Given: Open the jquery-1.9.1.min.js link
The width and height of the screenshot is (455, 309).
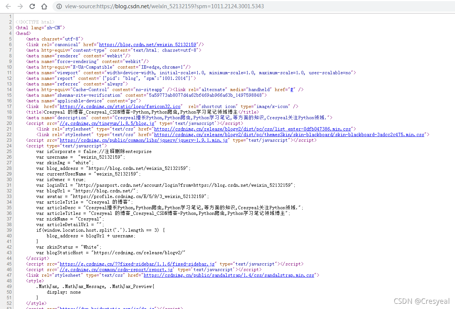Looking at the screenshot, I should point(144,140).
